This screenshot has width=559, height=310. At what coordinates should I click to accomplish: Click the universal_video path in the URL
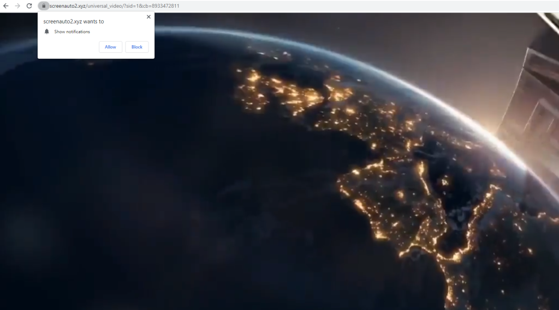[105, 6]
